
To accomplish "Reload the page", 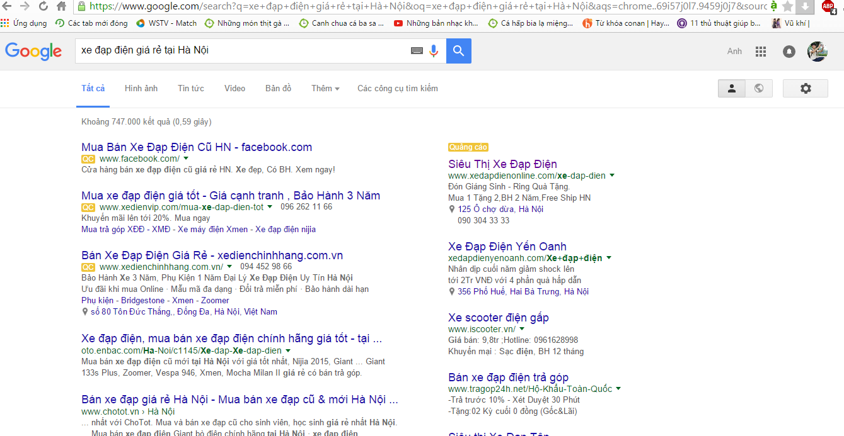I will point(43,6).
